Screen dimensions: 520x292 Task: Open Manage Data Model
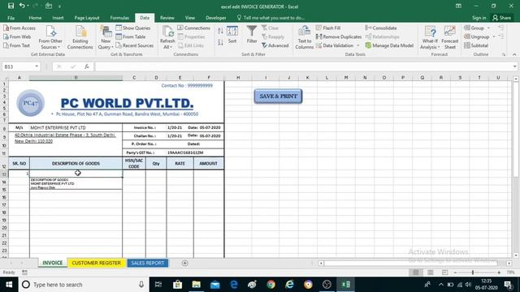pos(389,45)
